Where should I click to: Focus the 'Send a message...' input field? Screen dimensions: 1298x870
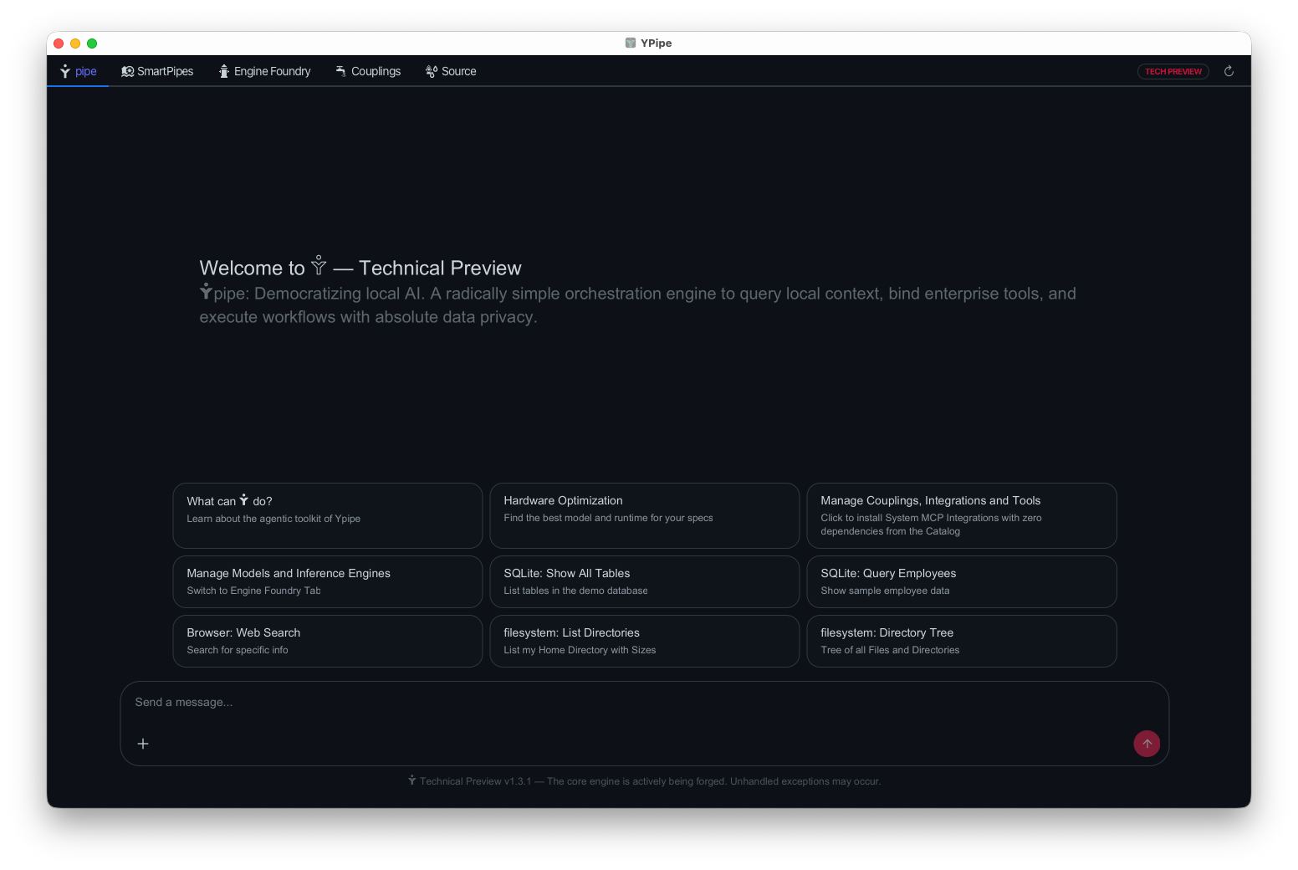[644, 703]
